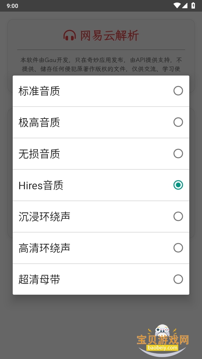Choose the 高清环绕声 option label
Image resolution: width=202 pixels, height=359 pixels.
(44, 248)
